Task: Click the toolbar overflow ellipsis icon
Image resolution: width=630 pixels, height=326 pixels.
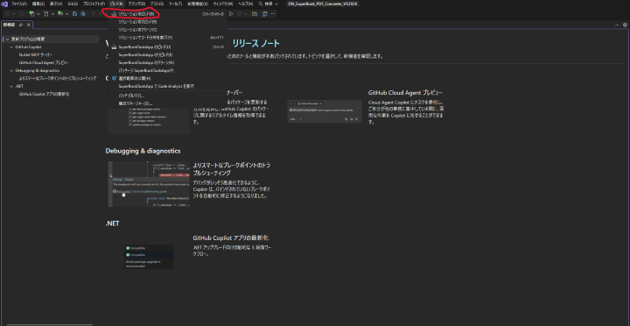Action: click(x=274, y=14)
